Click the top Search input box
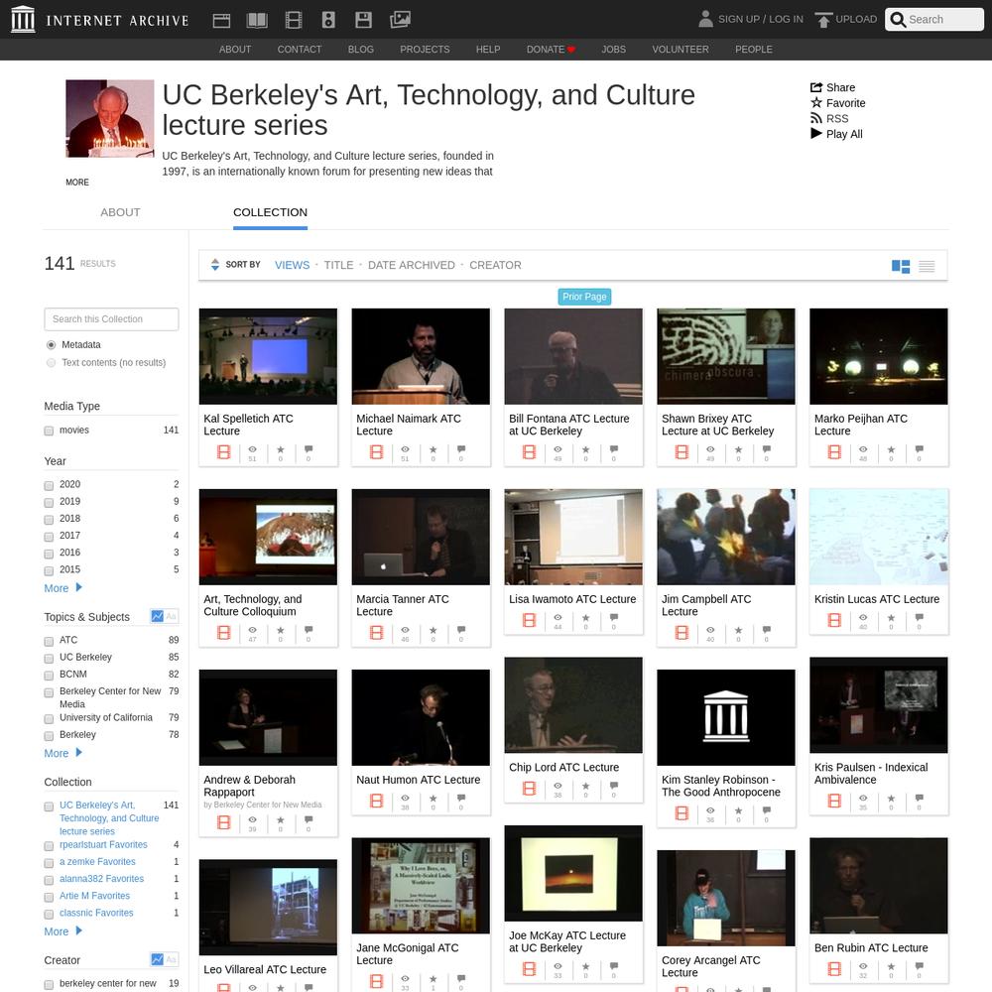 (x=942, y=20)
